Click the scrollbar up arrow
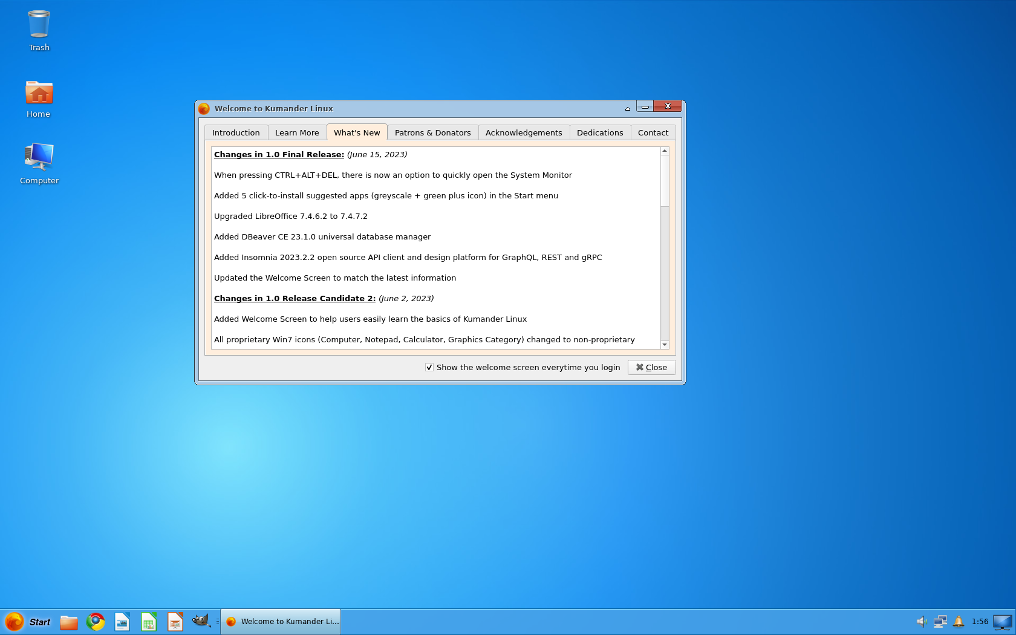 [x=665, y=151]
